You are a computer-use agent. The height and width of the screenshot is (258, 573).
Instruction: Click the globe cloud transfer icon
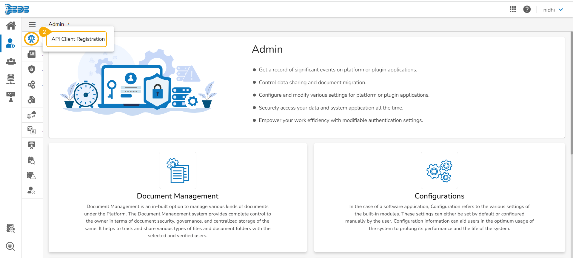click(31, 115)
